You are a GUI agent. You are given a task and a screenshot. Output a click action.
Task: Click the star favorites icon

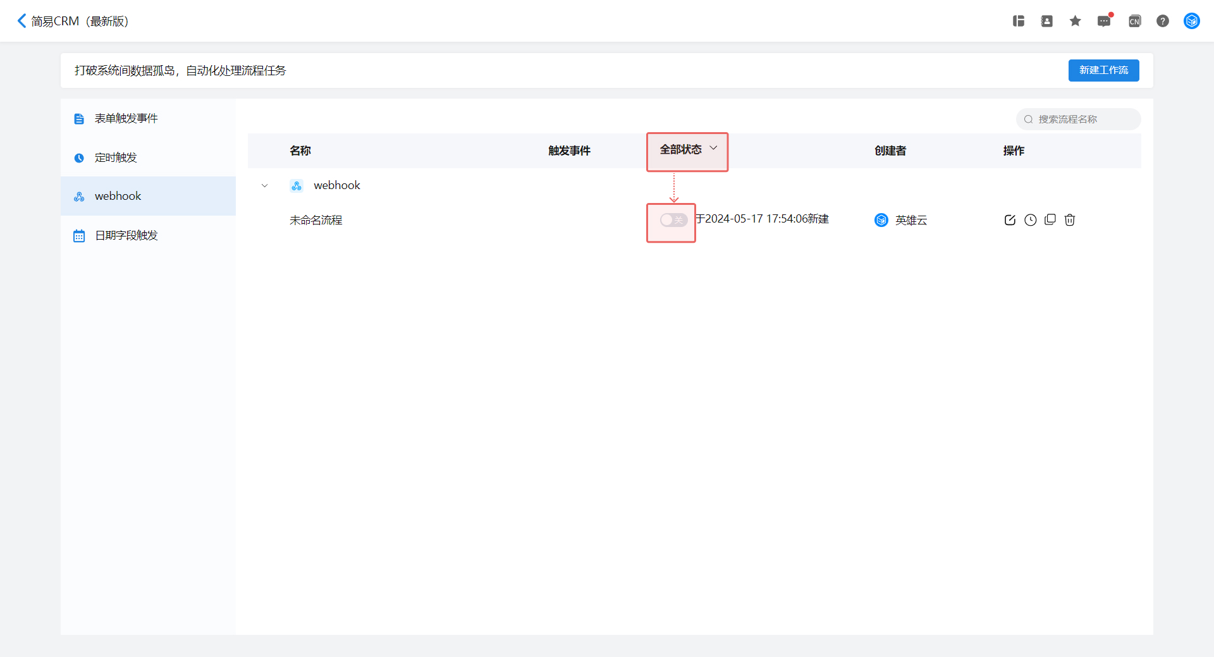(x=1075, y=21)
